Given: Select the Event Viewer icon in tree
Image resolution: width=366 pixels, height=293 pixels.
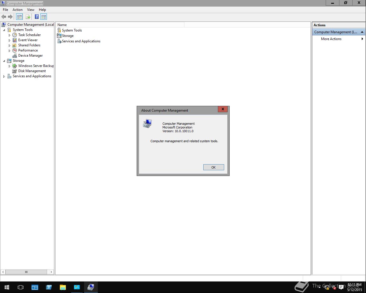Looking at the screenshot, I should pyautogui.click(x=15, y=40).
